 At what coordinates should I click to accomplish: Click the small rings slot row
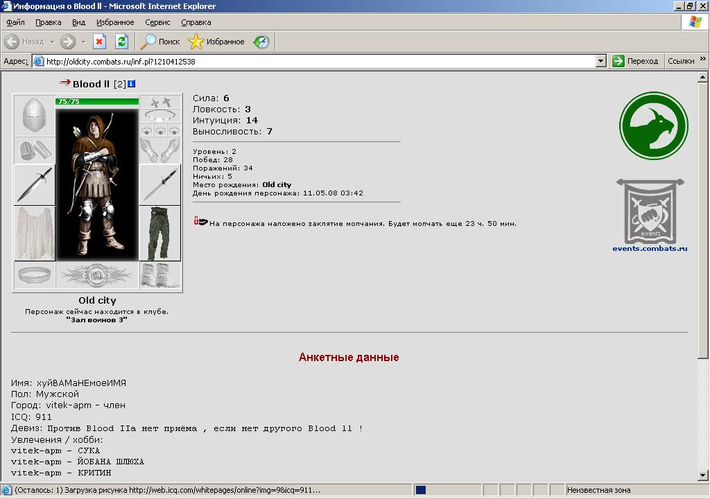pyautogui.click(x=160, y=130)
